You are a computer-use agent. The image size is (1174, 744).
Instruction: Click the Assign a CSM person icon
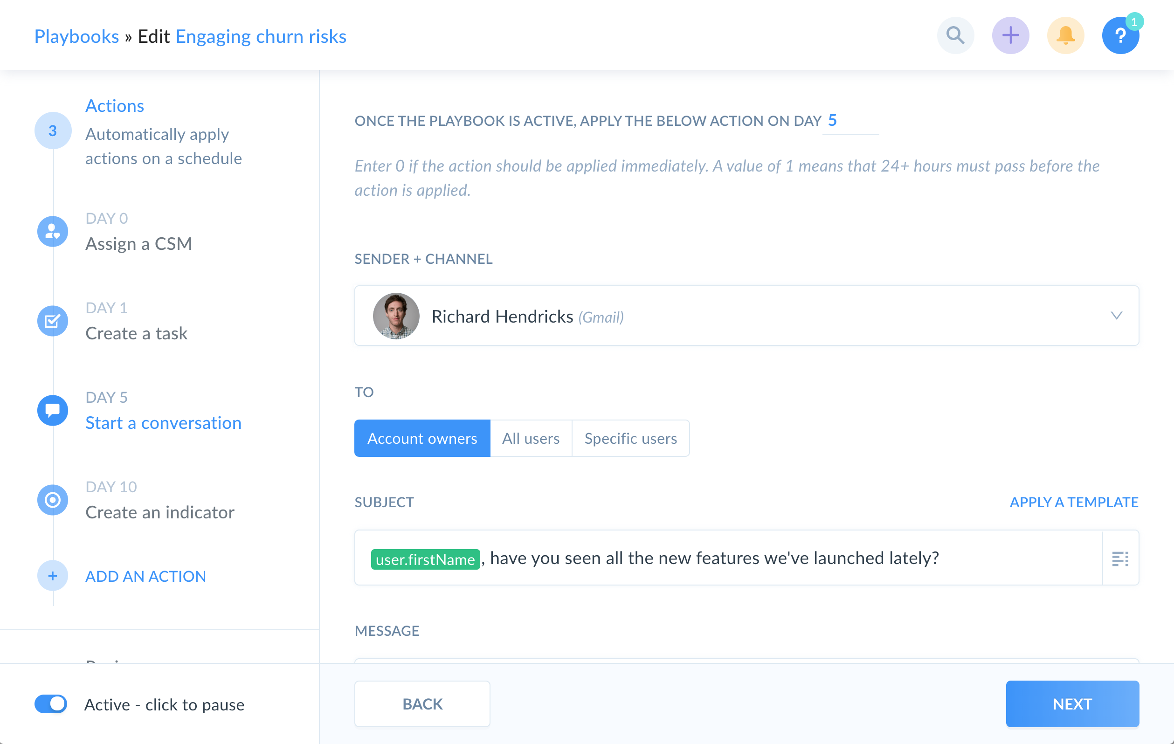tap(53, 231)
